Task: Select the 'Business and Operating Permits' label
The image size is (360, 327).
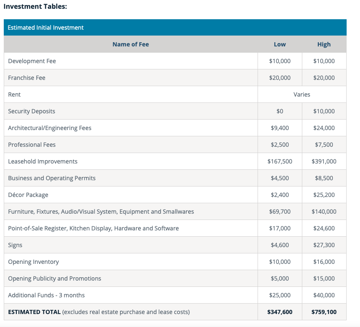Action: [52, 178]
